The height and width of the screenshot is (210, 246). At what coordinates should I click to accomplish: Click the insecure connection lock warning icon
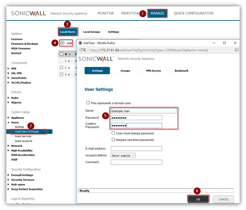click(85, 50)
